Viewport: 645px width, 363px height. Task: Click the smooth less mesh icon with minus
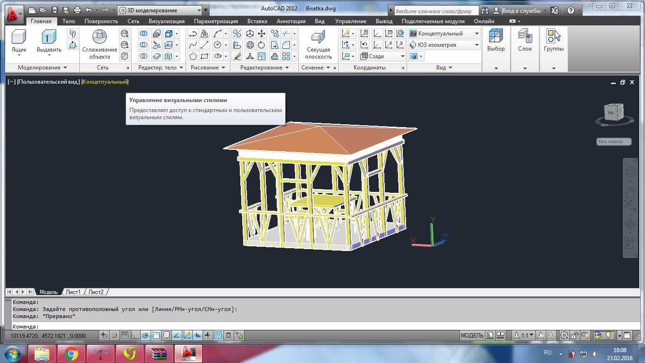point(125,45)
